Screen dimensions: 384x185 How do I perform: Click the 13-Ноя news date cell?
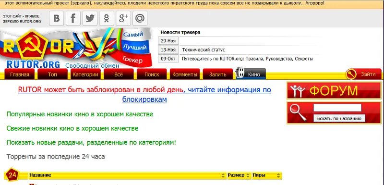168,50
